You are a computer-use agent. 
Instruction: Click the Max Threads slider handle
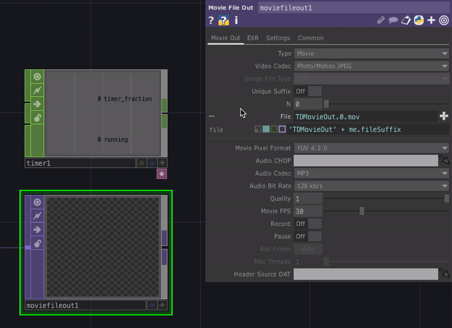(327, 261)
